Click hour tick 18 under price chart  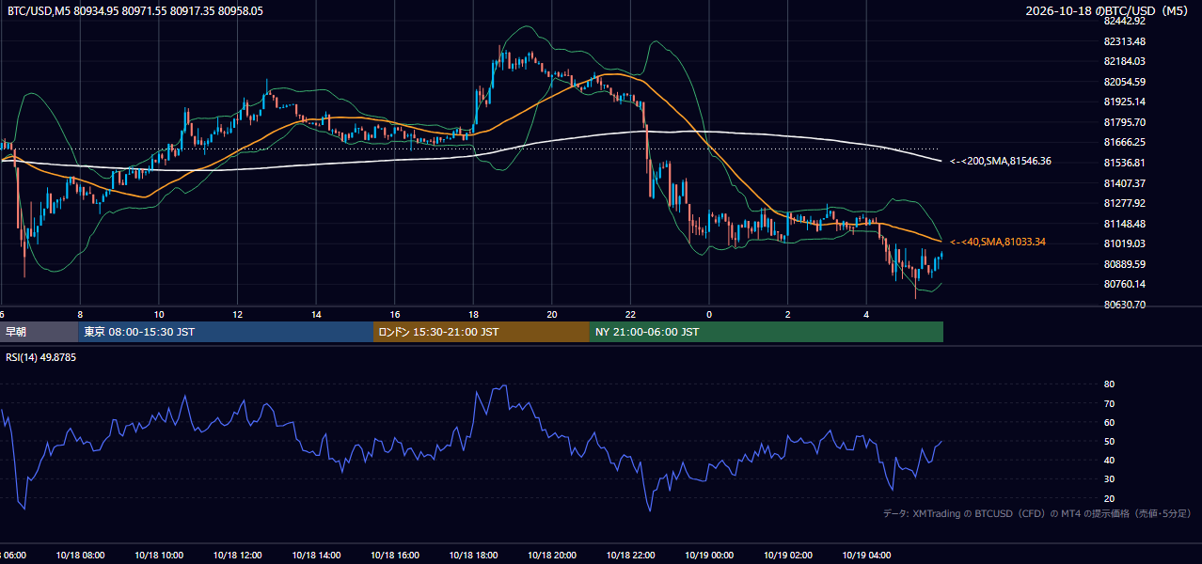473,315
